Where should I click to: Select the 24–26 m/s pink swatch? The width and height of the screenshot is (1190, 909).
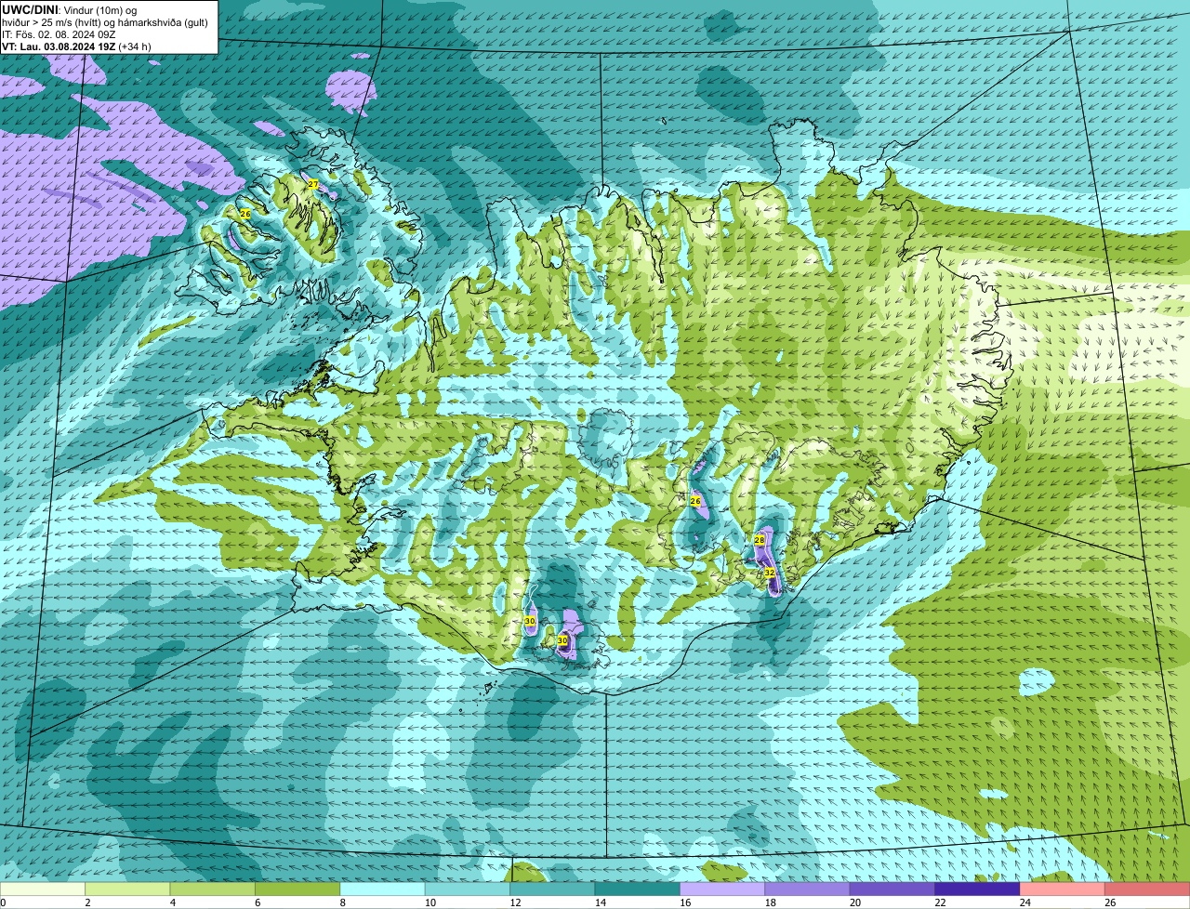click(x=1063, y=889)
